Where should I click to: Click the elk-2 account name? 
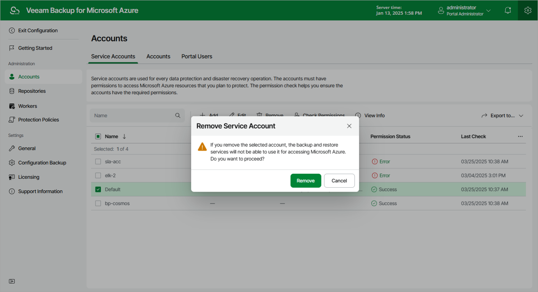[110, 176]
